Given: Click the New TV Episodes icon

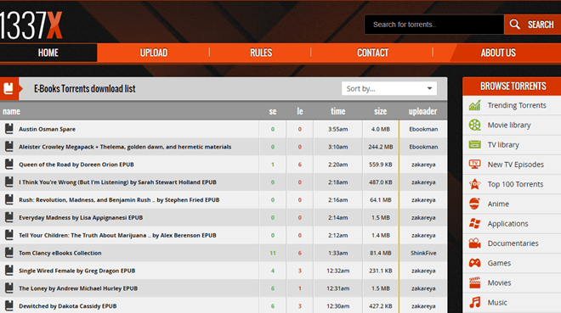Looking at the screenshot, I should [475, 165].
